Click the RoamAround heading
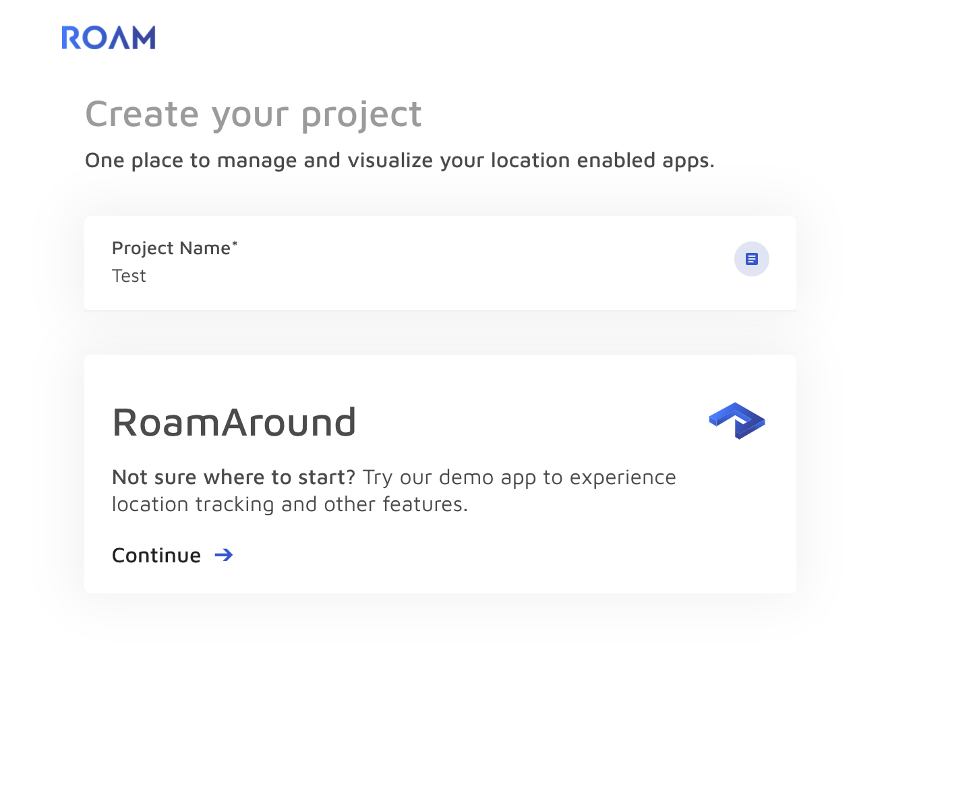 pyautogui.click(x=234, y=423)
